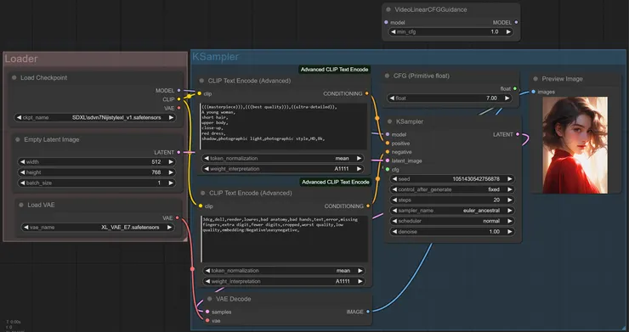The width and height of the screenshot is (629, 332).
Task: Click the positive input socket on KSampler
Action: [x=388, y=143]
